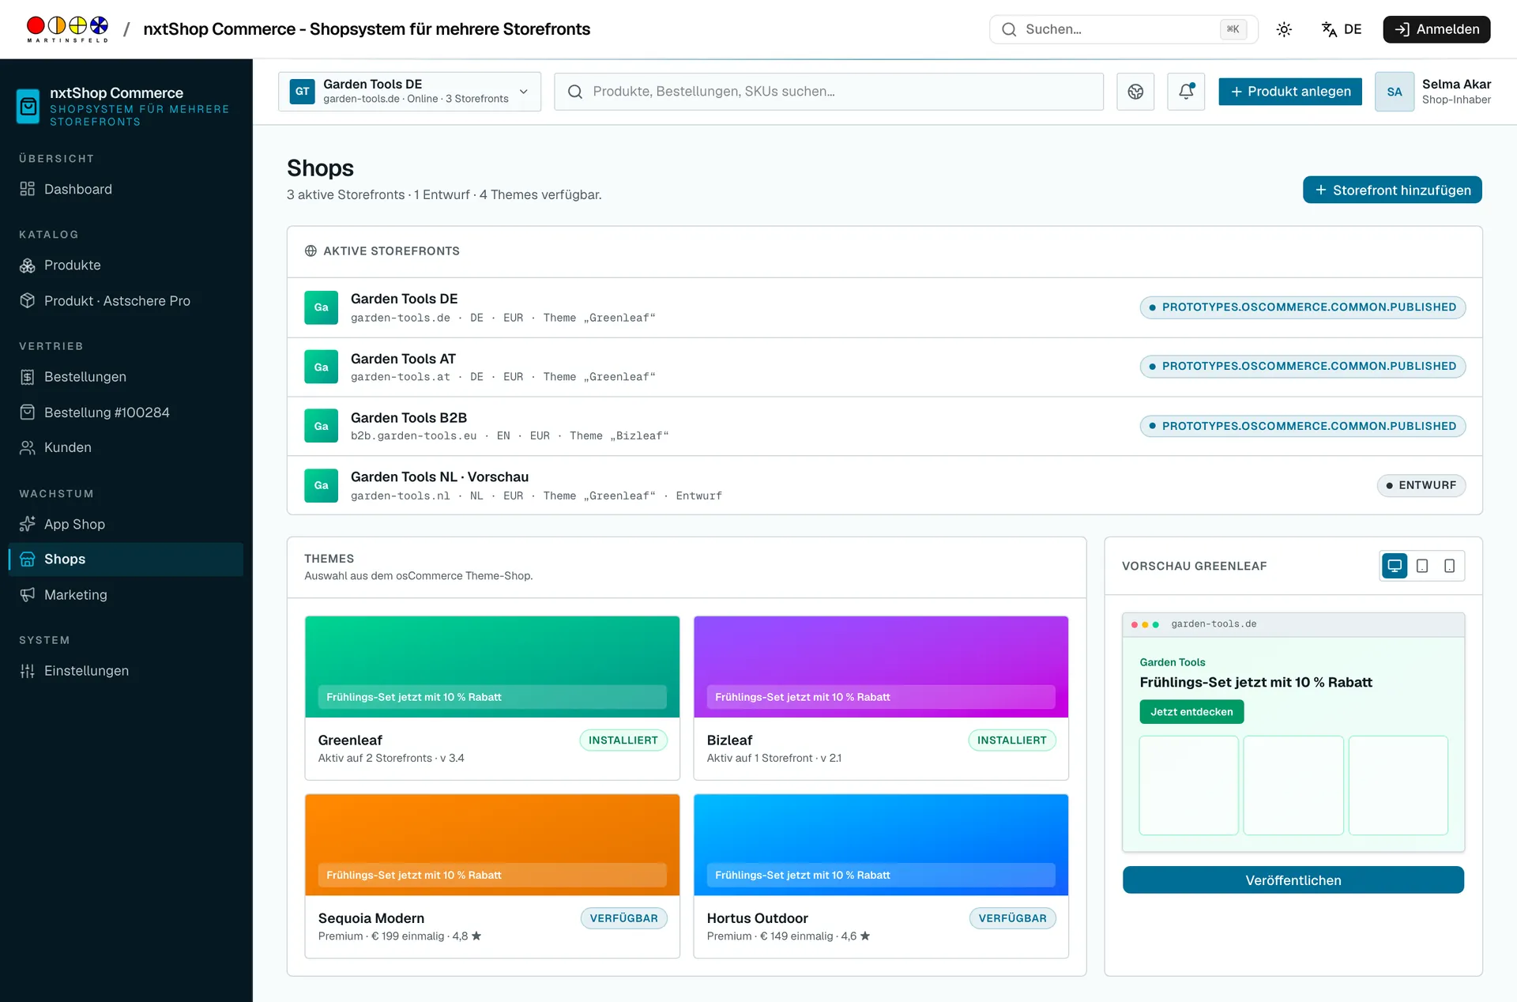Focus the Produkte, Bestellungen, SKUs search field
This screenshot has height=1002, width=1517.
[829, 92]
